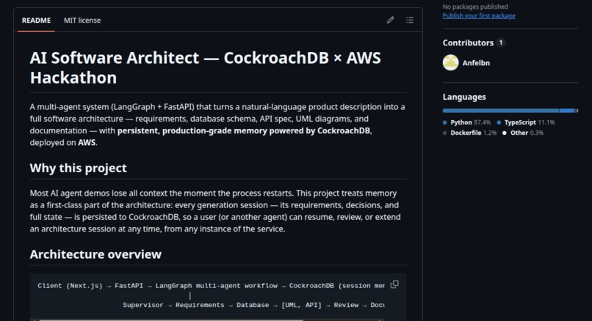Image resolution: width=592 pixels, height=321 pixels.
Task: Click the pencil edit README icon
Action: [x=391, y=20]
